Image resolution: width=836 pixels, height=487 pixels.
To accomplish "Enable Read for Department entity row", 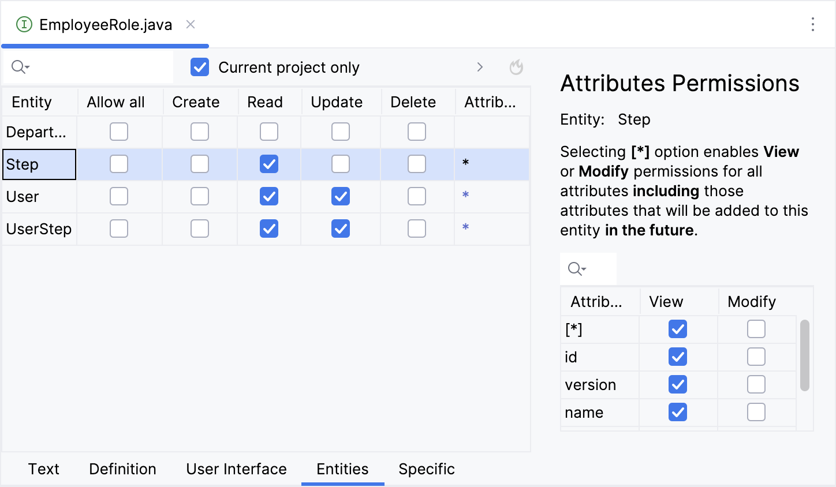I will [269, 132].
